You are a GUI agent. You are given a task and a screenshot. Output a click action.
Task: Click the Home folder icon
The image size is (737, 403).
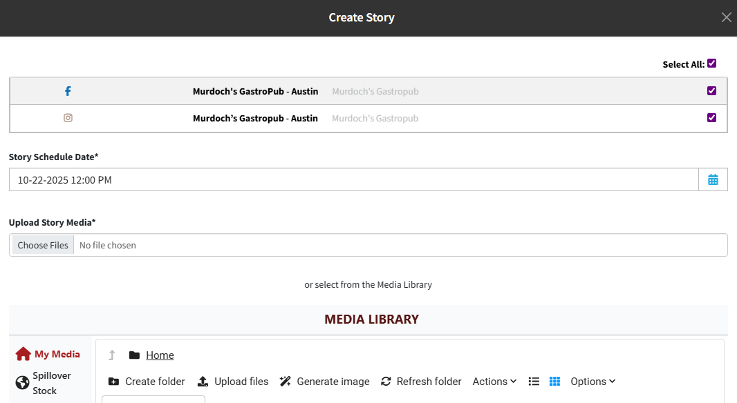(134, 355)
